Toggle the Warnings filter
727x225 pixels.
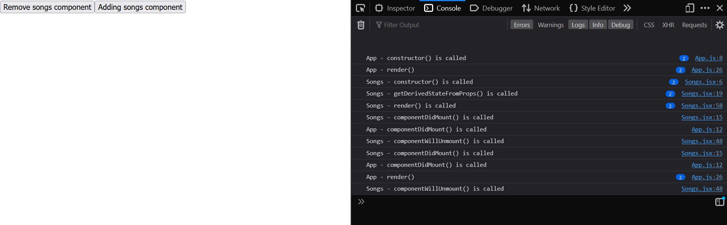click(551, 25)
